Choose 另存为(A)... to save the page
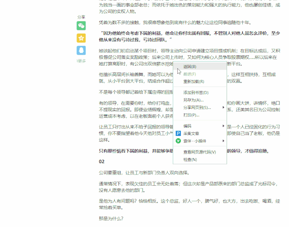 click(193, 100)
